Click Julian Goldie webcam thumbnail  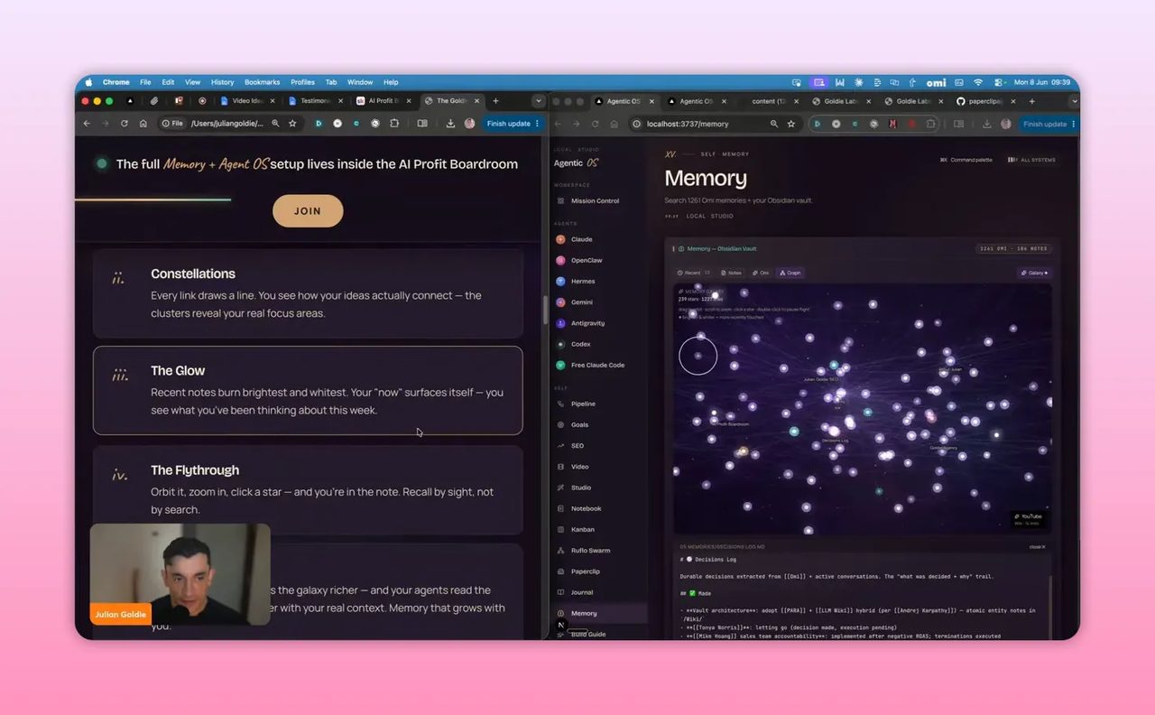click(180, 574)
